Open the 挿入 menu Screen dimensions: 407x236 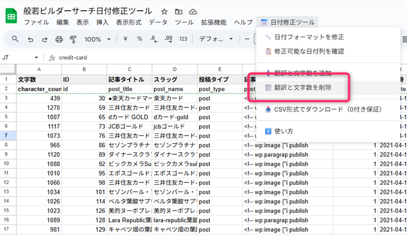[x=102, y=23]
